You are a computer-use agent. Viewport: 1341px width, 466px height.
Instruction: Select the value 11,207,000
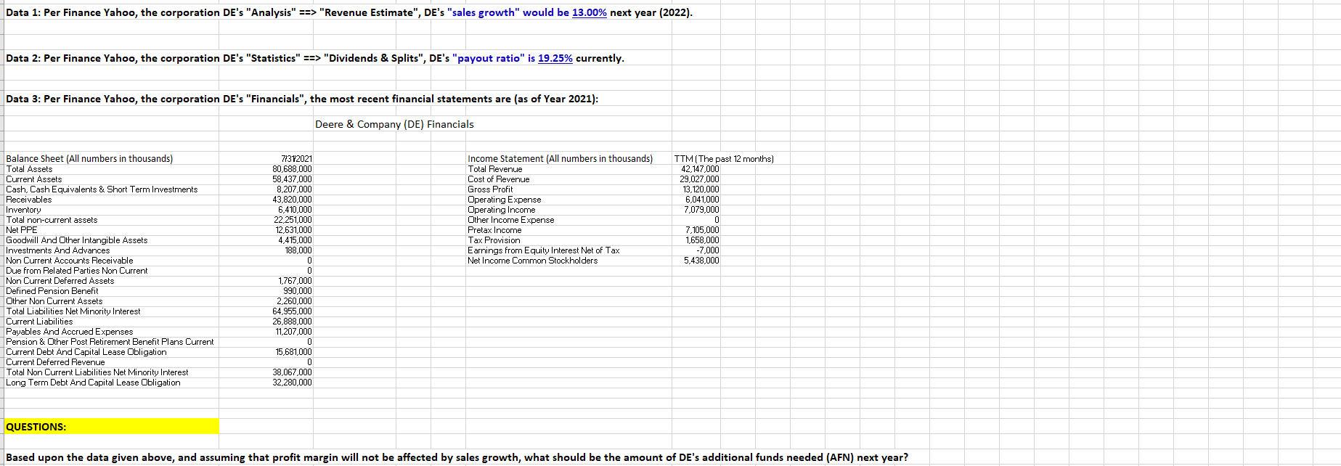293,331
